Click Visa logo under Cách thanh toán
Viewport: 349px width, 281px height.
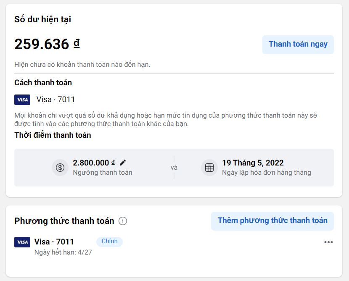22,100
